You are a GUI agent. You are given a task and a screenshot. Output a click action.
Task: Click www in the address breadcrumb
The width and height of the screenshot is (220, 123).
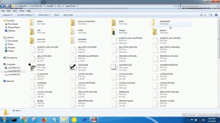coord(59,6)
